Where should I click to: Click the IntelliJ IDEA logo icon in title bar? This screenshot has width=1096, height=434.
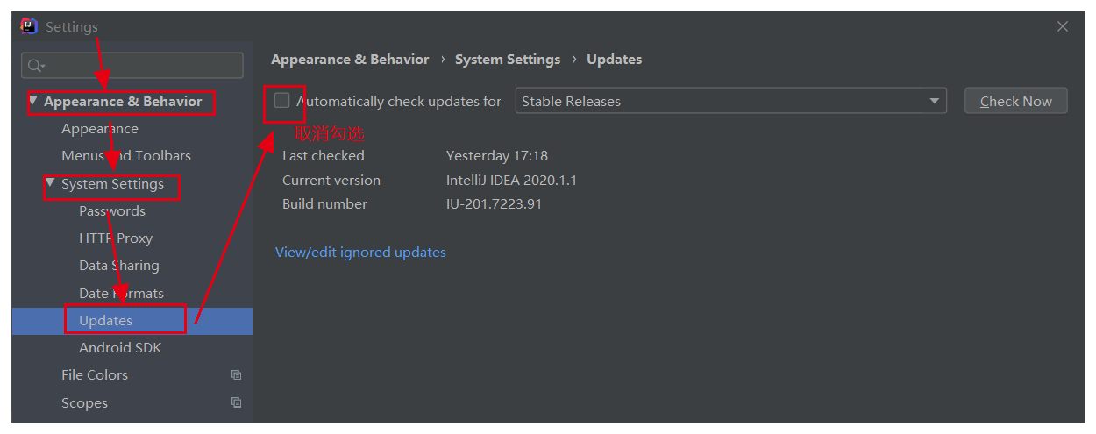29,26
